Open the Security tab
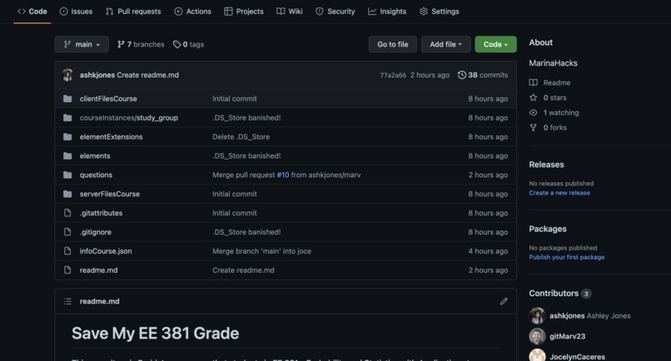 click(x=335, y=12)
